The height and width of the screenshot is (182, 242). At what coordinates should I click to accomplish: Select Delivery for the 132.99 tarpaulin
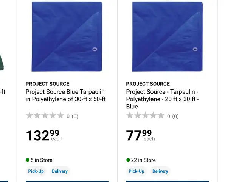tap(60, 171)
